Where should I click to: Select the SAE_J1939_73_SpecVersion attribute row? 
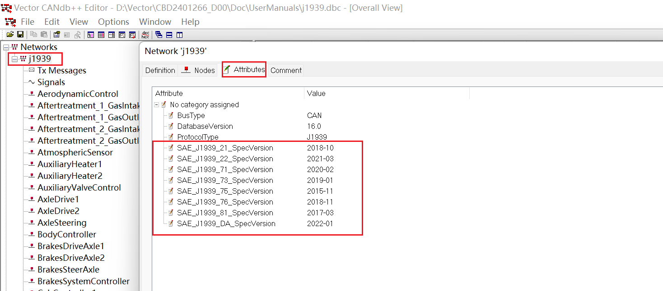225,180
